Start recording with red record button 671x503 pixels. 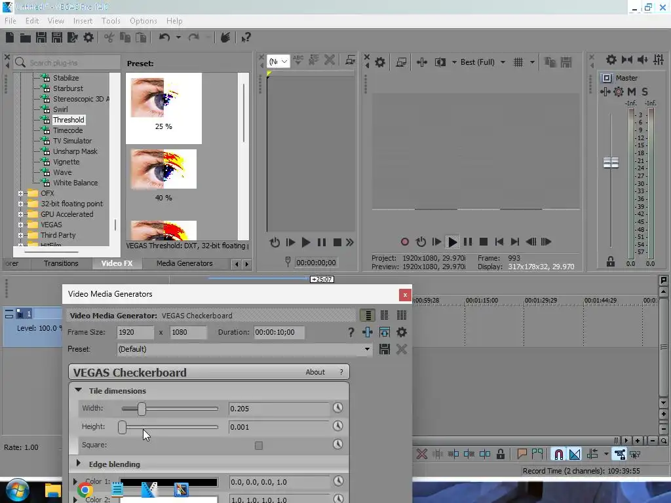[x=405, y=242]
